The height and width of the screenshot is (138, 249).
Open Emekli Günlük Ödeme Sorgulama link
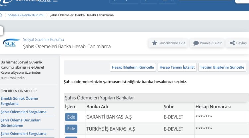coord(19,101)
